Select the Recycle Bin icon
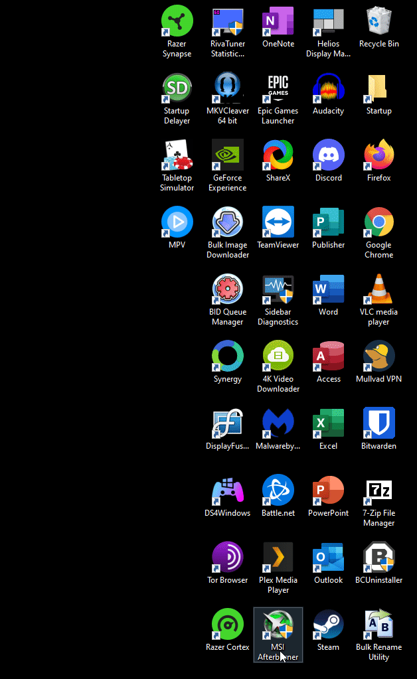Screen dimensions: 417x679 coord(379,21)
